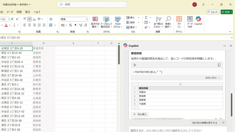Decrease decimal places
The height and width of the screenshot is (132, 235).
85,25
